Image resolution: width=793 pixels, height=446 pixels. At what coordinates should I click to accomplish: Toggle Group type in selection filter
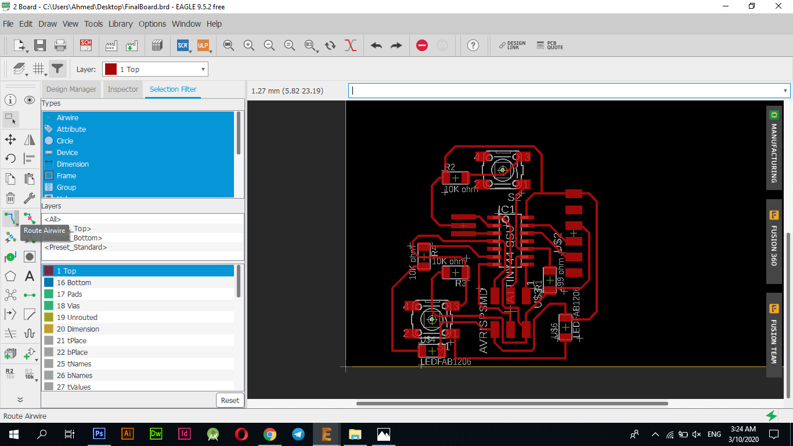point(138,187)
